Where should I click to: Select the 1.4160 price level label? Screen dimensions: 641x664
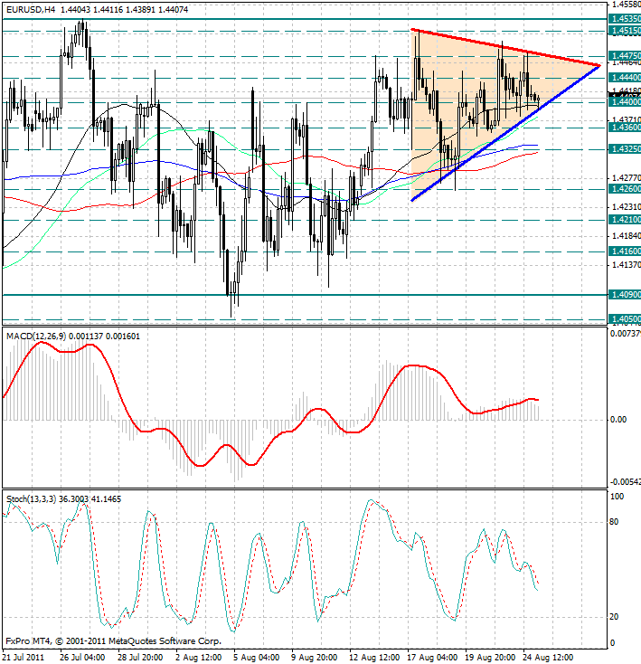(x=625, y=251)
